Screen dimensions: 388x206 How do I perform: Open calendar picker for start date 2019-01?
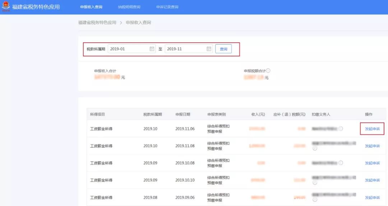coord(152,49)
